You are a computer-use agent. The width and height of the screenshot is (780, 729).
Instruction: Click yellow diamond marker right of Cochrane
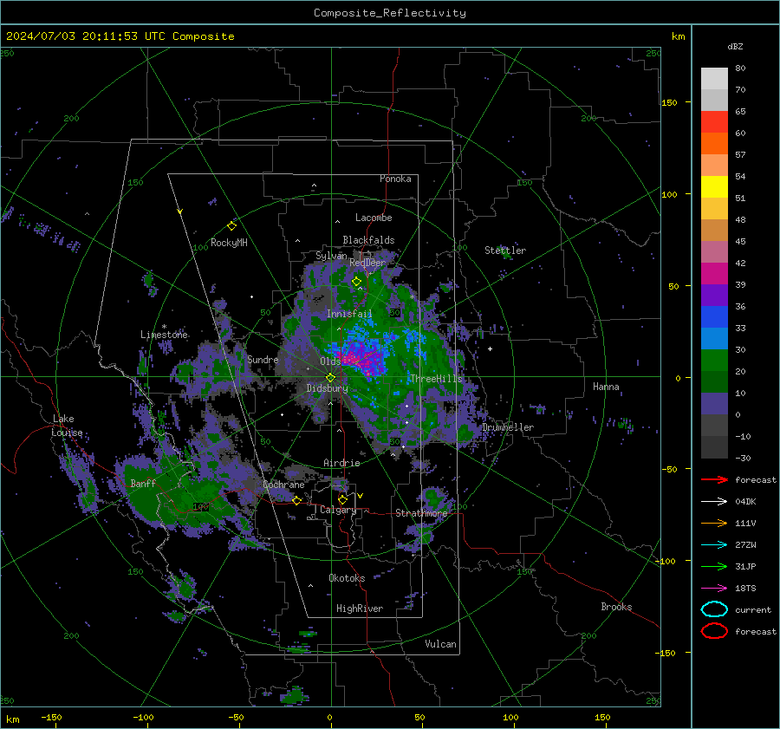(x=296, y=500)
